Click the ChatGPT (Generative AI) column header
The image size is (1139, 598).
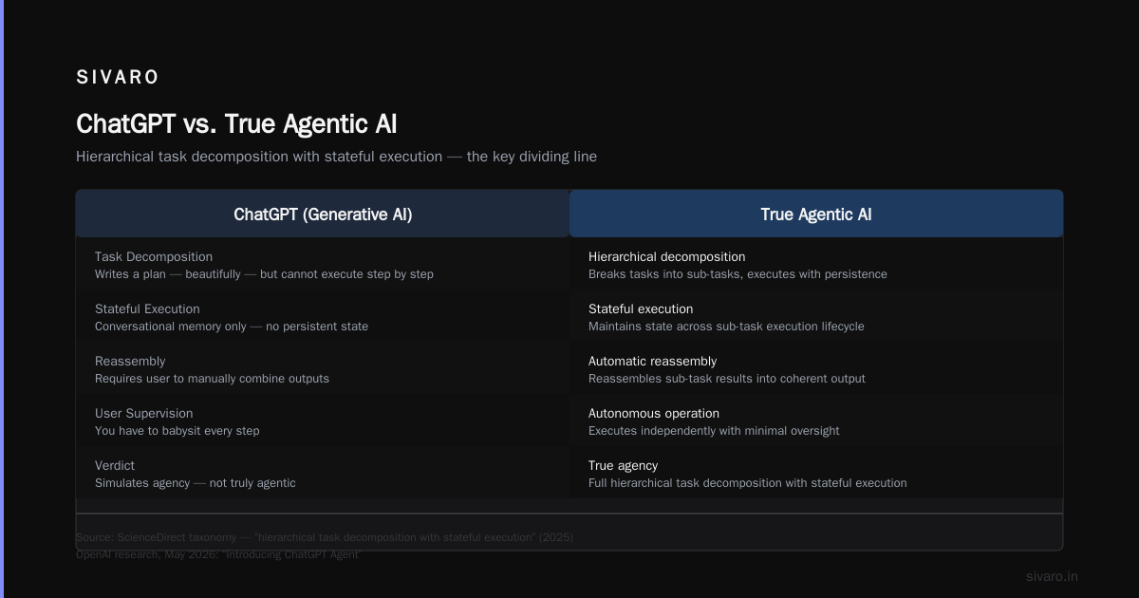pos(323,215)
